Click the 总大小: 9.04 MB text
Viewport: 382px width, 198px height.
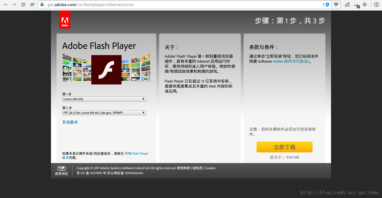pyautogui.click(x=285, y=157)
